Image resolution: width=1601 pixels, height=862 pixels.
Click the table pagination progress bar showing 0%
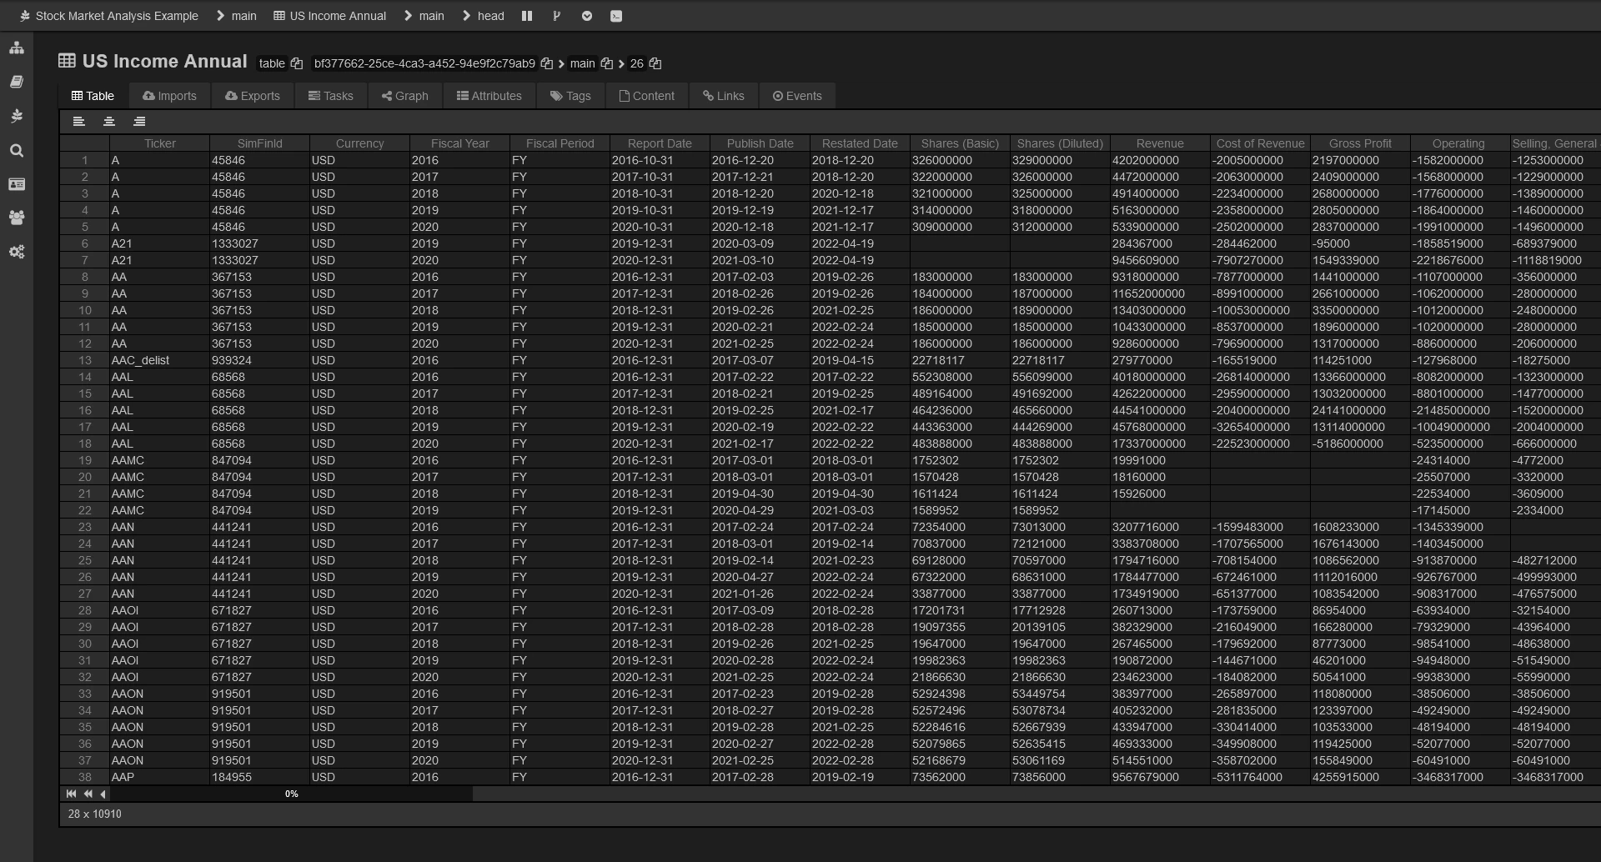pyautogui.click(x=292, y=794)
